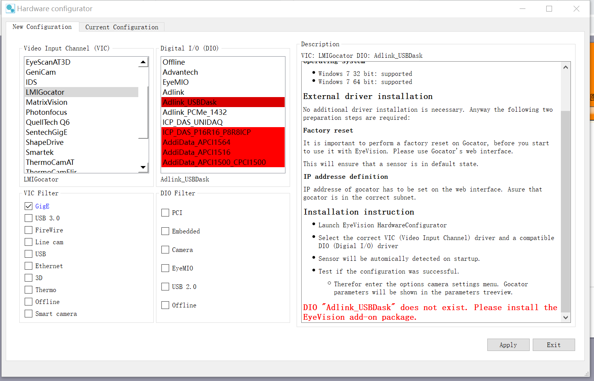Select LMIGocator video input channel
This screenshot has width=594, height=381.
point(81,92)
